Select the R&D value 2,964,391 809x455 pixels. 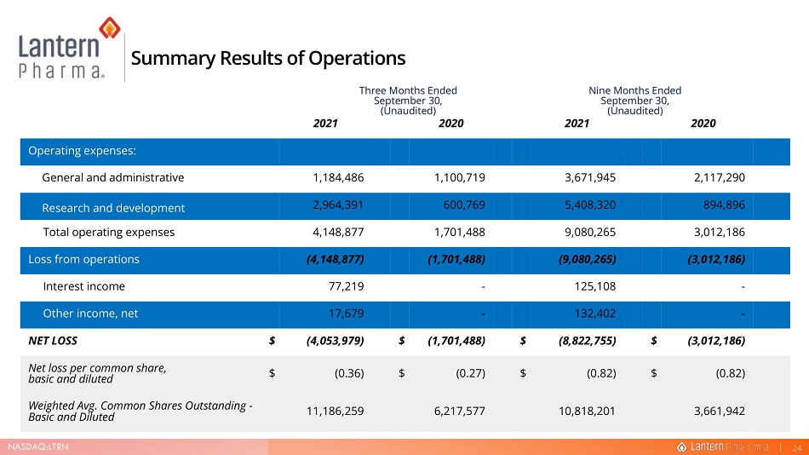pyautogui.click(x=338, y=205)
